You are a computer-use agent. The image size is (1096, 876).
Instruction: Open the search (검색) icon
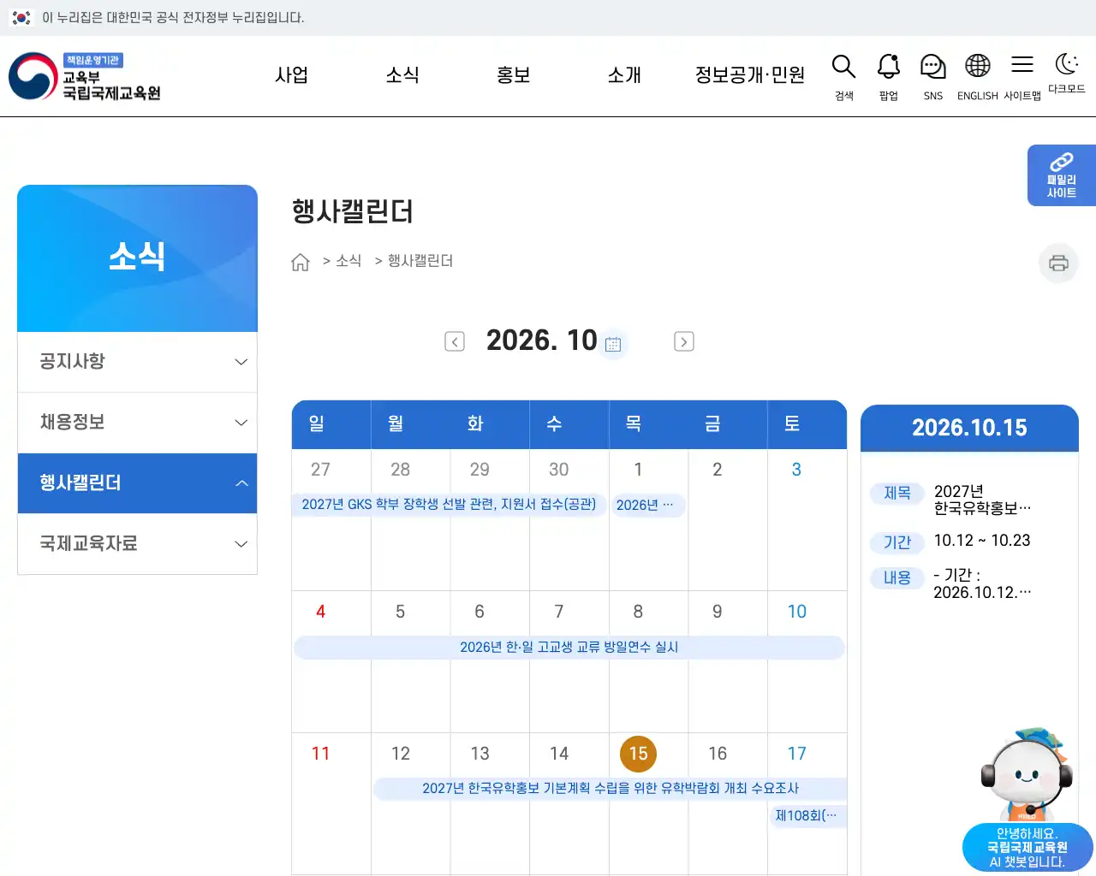coord(843,77)
